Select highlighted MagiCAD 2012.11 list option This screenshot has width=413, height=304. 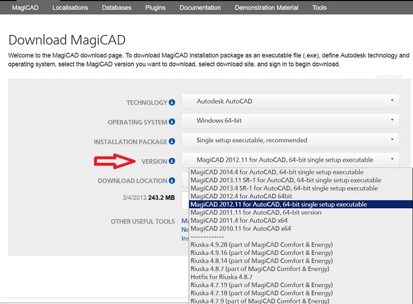point(300,204)
